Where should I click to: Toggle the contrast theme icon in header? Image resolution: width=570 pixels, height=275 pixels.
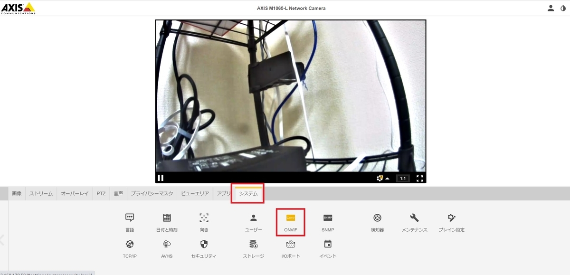(x=563, y=8)
